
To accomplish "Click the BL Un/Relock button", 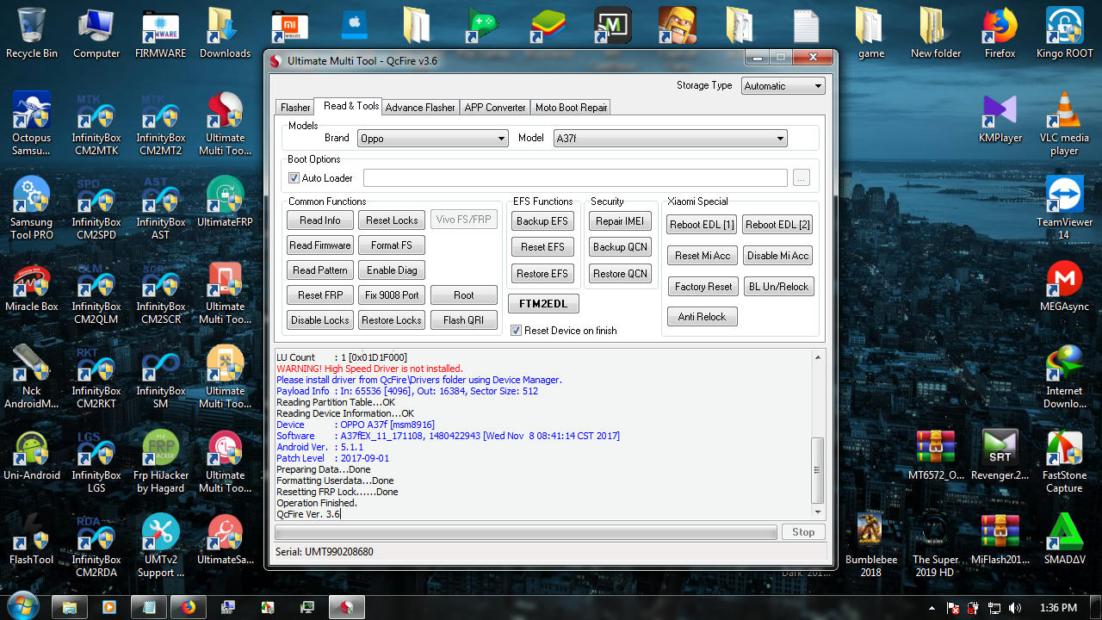I will [x=778, y=287].
